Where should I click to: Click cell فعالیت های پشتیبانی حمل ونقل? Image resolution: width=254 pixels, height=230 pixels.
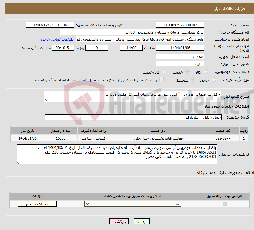(158, 138)
